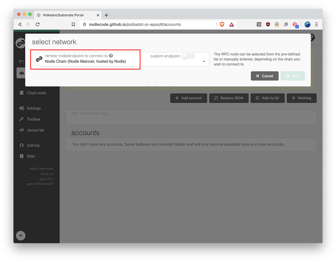Click the stacked pages extension icon

pyautogui.click(x=286, y=24)
